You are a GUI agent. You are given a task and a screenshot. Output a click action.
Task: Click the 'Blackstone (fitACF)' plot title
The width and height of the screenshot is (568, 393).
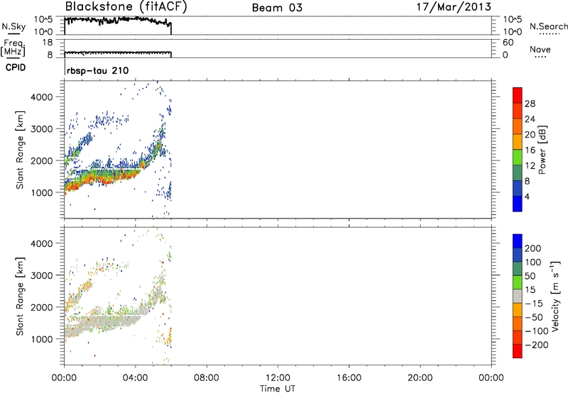[126, 7]
